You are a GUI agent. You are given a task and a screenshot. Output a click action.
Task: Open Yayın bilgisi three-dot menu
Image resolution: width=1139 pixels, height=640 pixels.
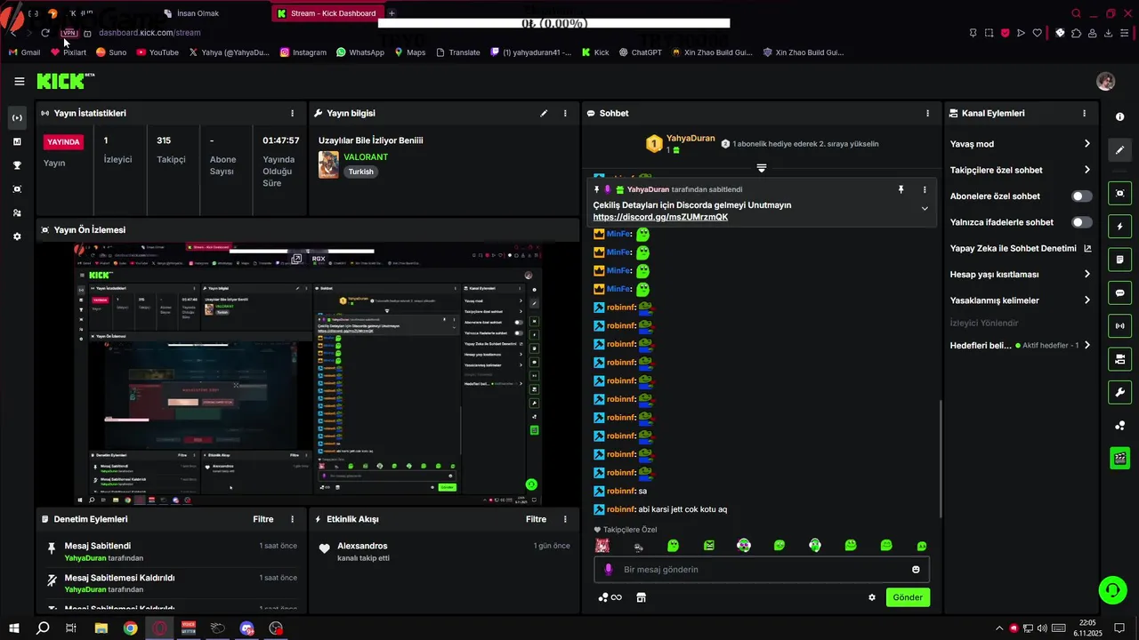coord(565,113)
